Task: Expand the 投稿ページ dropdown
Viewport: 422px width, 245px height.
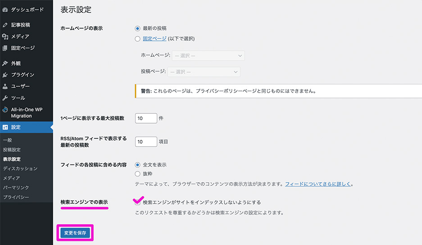Action: pos(204,72)
